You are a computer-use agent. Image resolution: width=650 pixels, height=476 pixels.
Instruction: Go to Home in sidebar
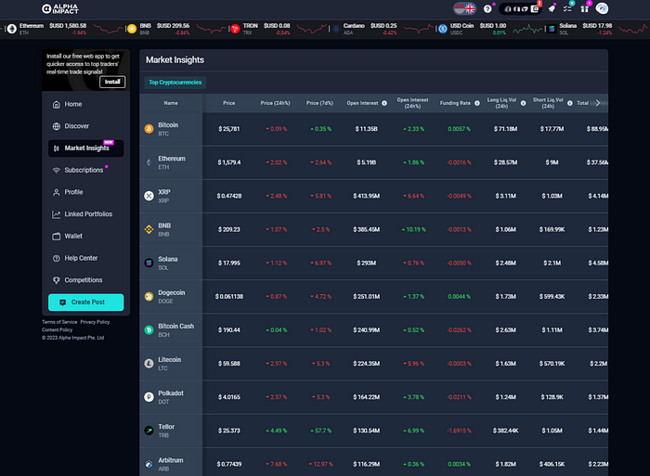coord(85,104)
